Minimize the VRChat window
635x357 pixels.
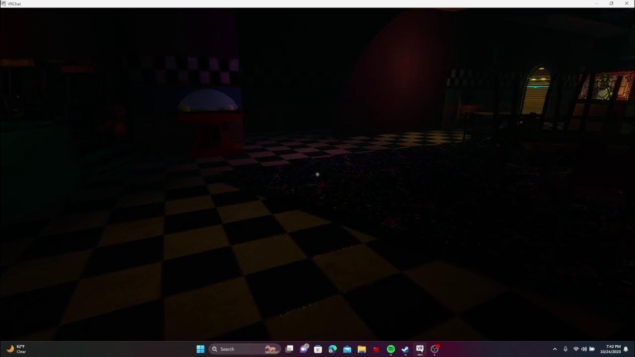pyautogui.click(x=597, y=3)
